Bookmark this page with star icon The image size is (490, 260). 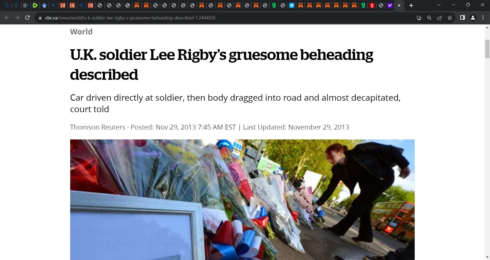450,18
